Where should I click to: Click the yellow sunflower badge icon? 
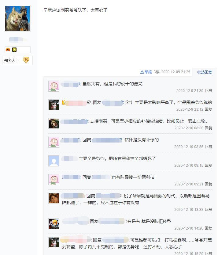click(x=14, y=49)
